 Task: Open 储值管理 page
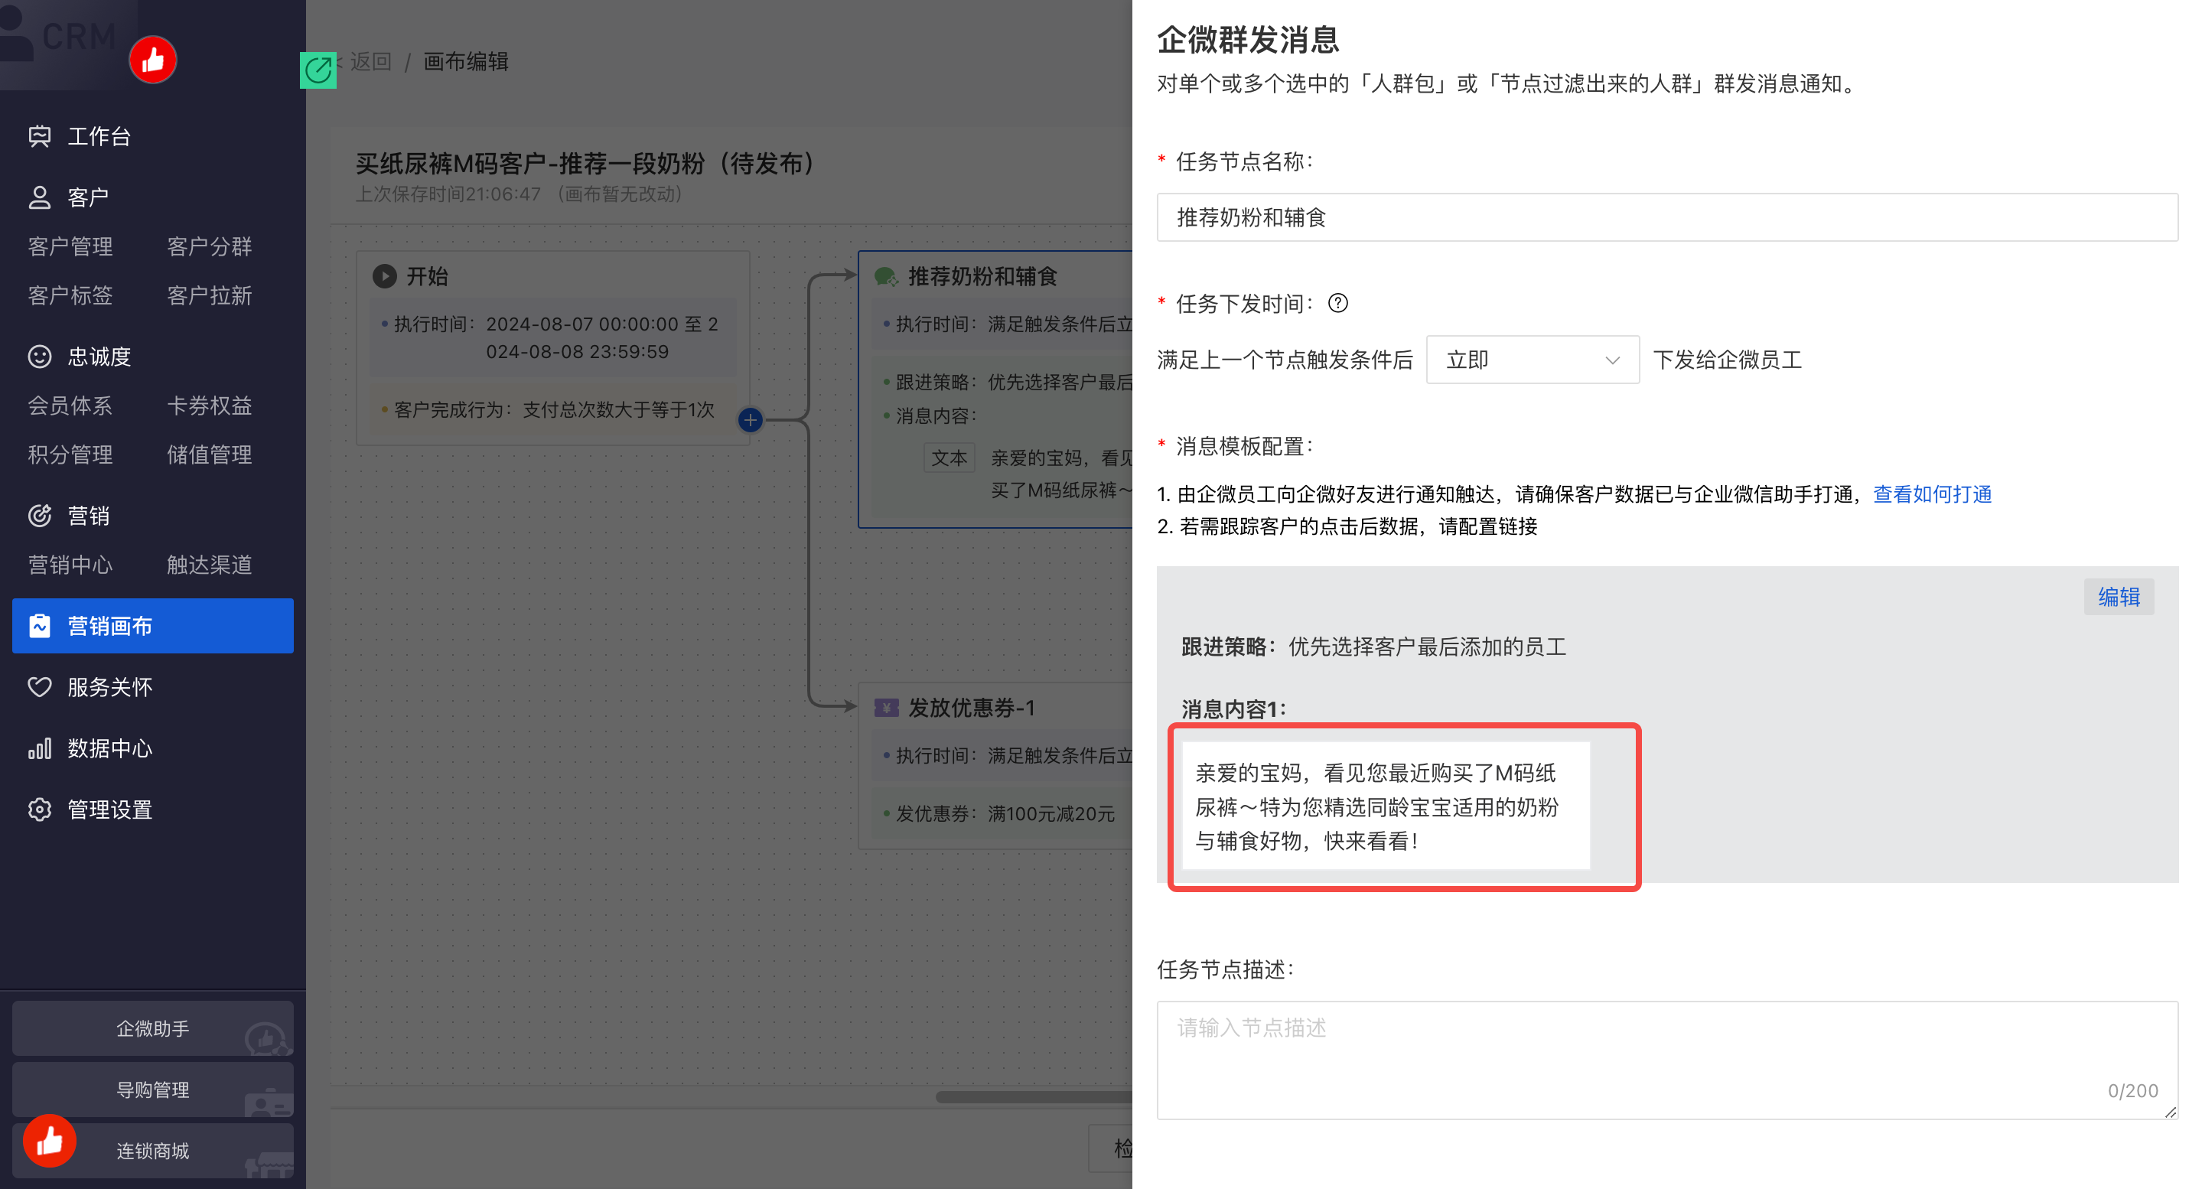(x=210, y=454)
